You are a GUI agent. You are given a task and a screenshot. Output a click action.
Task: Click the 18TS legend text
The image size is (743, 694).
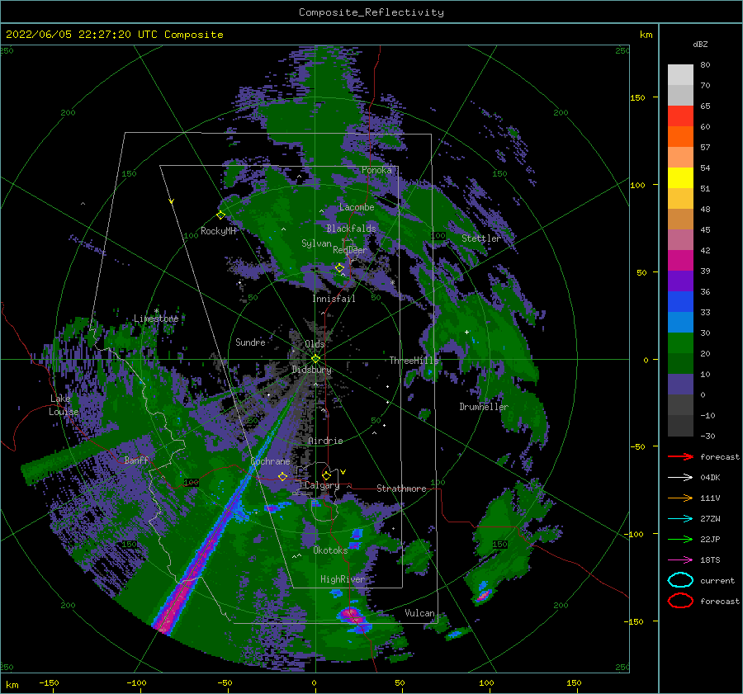(710, 560)
